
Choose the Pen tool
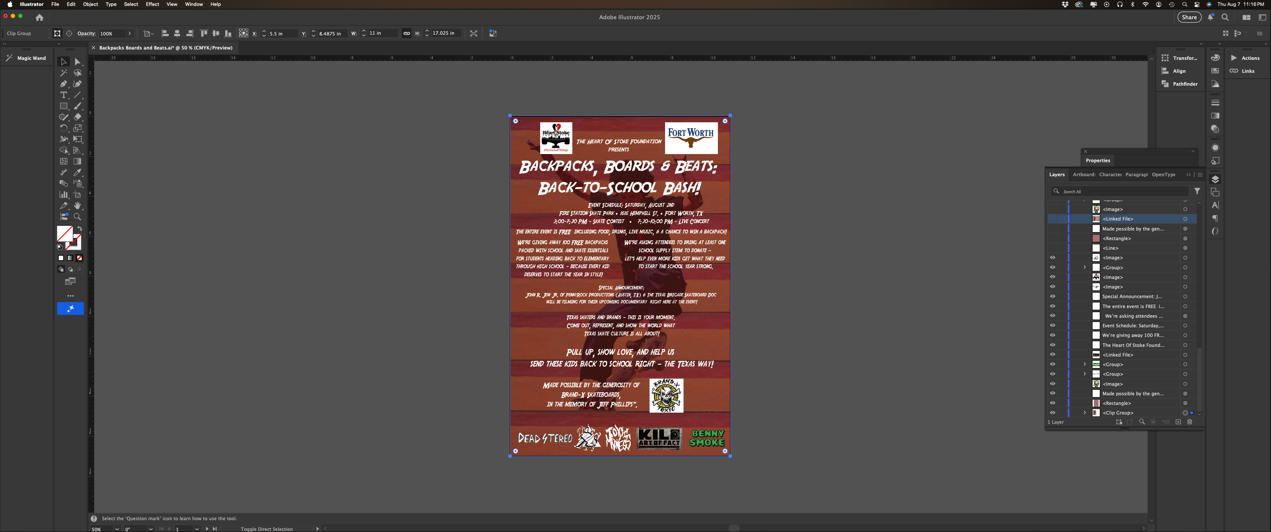(64, 84)
